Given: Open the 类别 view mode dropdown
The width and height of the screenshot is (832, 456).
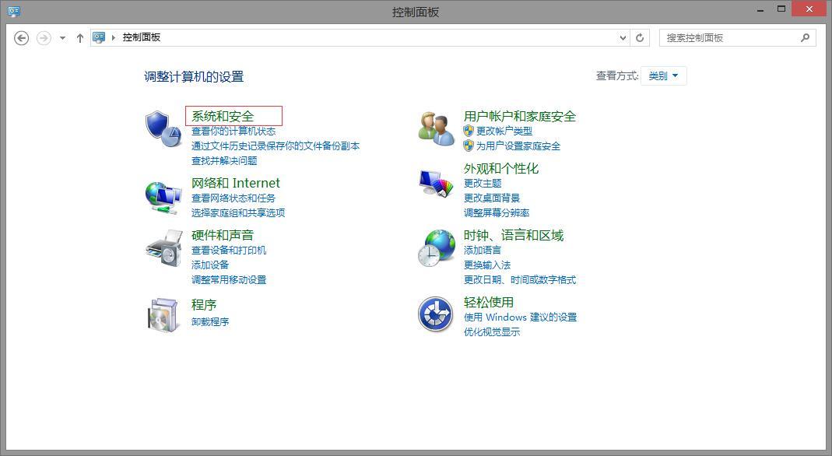Looking at the screenshot, I should click(x=664, y=75).
